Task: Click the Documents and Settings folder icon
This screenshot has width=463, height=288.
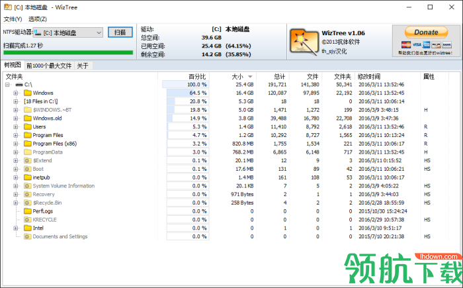Action: pos(28,236)
